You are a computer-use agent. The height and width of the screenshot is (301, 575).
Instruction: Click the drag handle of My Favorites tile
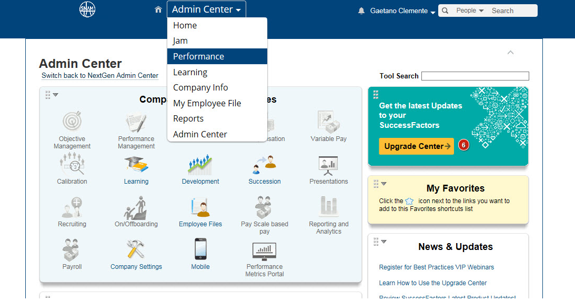point(376,184)
